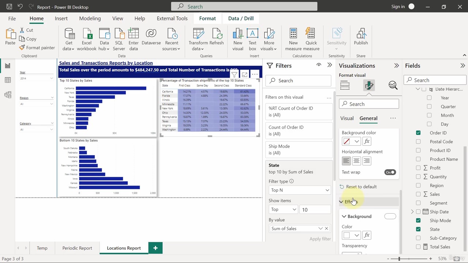Open Dataverse connector
468x263 pixels.
[x=151, y=37]
